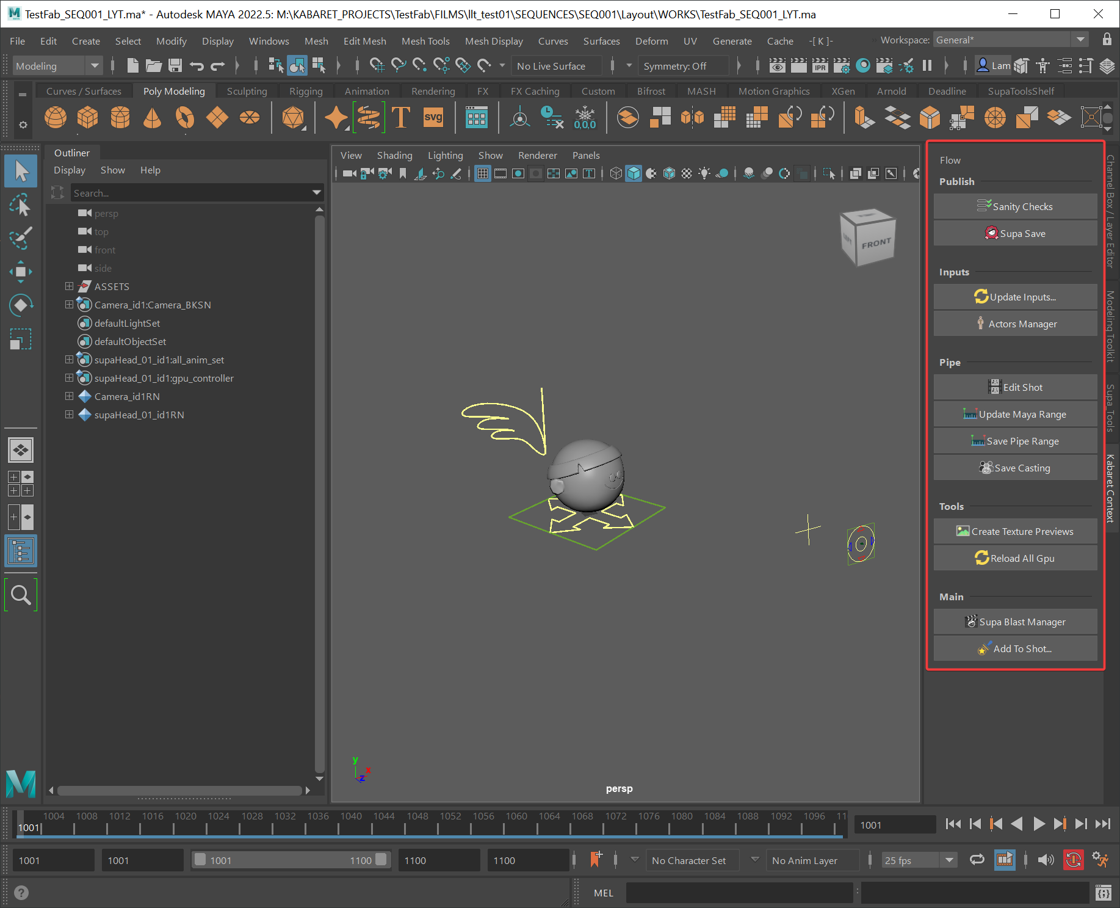Open the Symmetry: Off dropdown
This screenshot has width=1120, height=908.
pyautogui.click(x=683, y=65)
